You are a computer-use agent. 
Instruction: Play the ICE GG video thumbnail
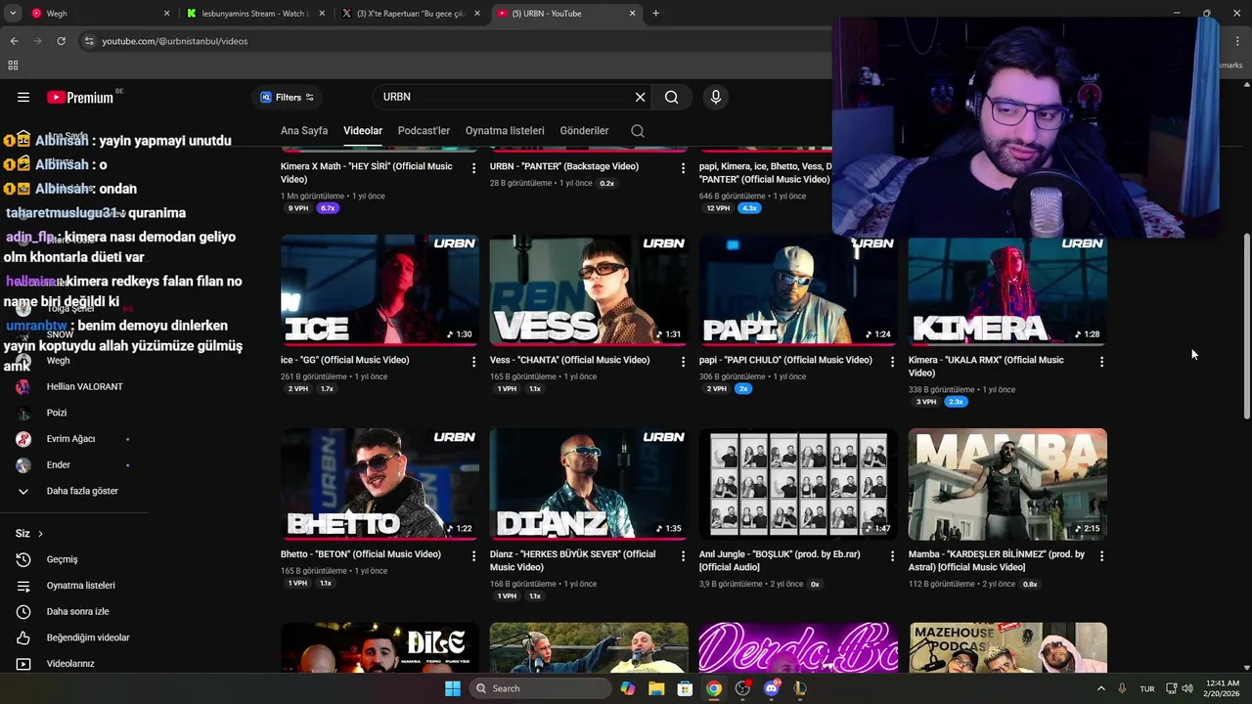[380, 290]
